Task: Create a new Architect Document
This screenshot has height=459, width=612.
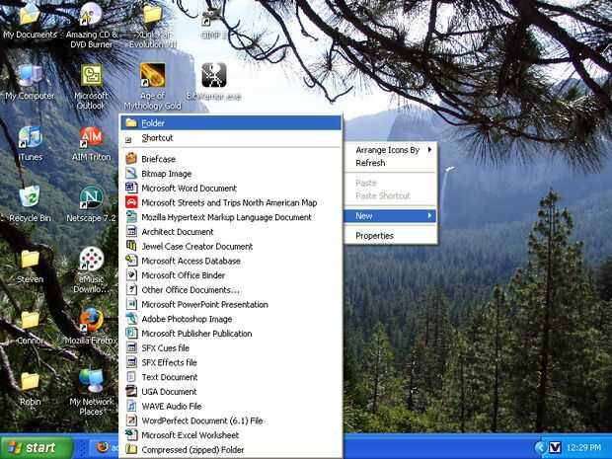Action: [231, 232]
